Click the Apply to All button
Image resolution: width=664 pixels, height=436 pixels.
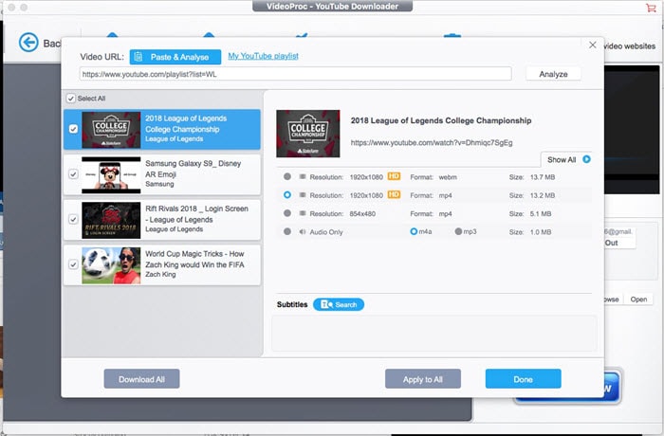tap(423, 379)
